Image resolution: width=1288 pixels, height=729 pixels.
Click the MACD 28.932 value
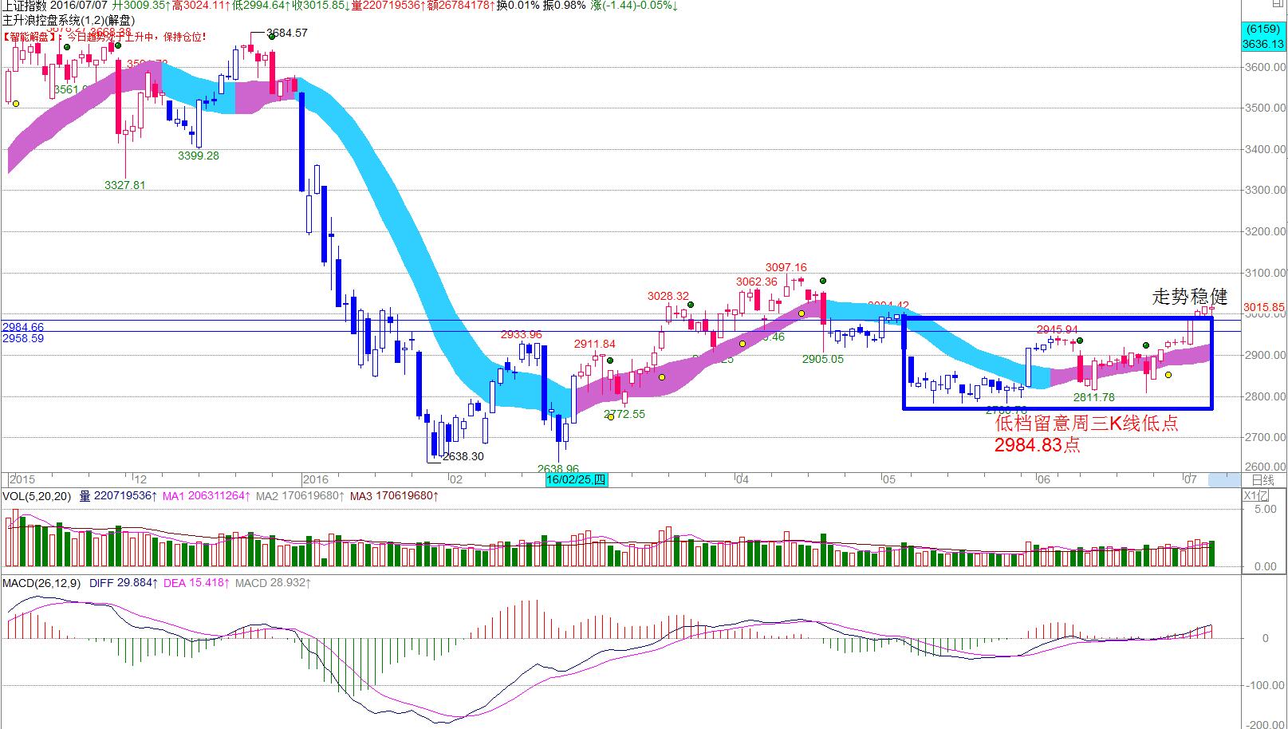[273, 583]
